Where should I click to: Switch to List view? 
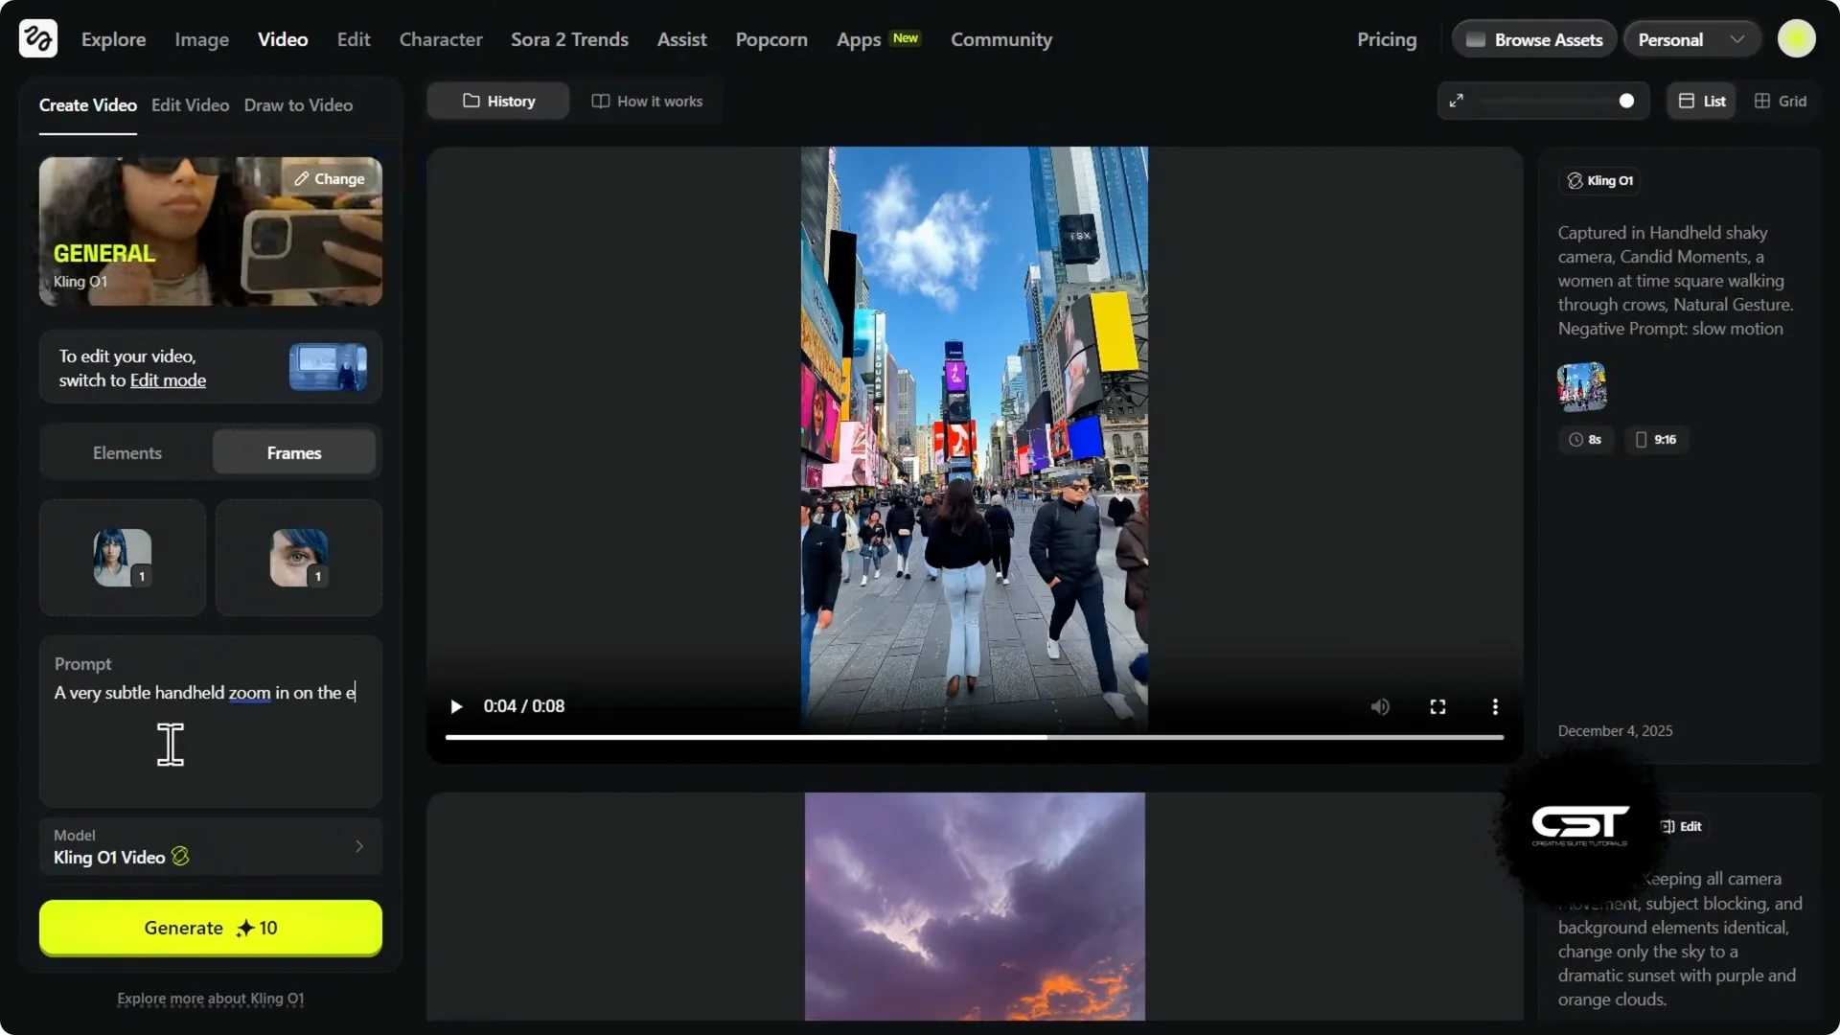point(1702,101)
